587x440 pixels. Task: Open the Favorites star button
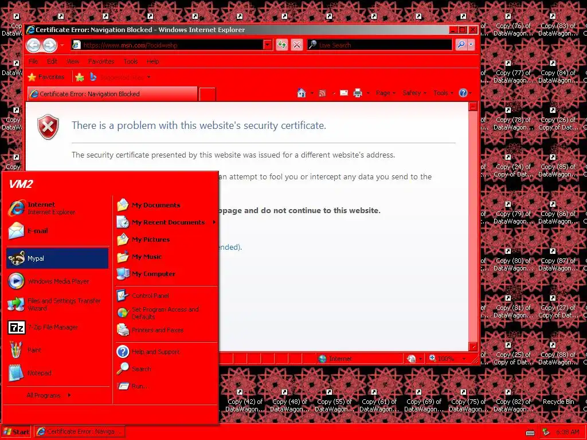46,77
